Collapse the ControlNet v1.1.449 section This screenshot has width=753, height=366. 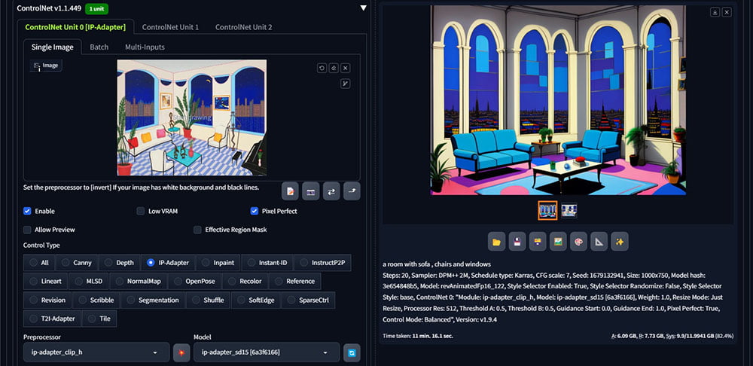(x=363, y=8)
